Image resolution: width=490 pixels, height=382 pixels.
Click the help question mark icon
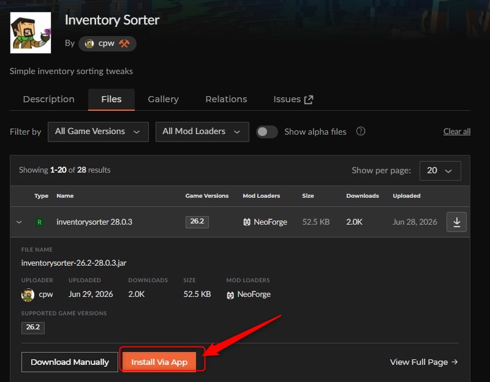(361, 131)
